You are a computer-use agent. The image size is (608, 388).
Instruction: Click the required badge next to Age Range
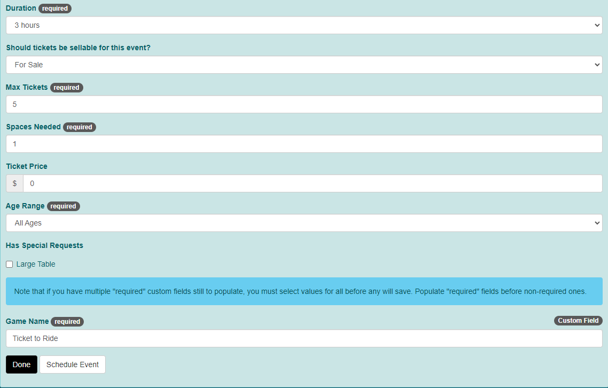pyautogui.click(x=63, y=206)
